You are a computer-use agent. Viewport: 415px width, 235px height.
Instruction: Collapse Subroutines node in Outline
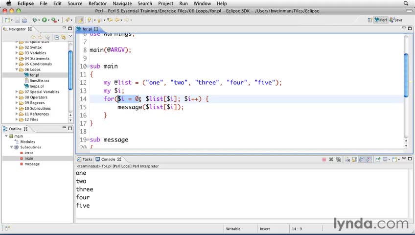coord(11,147)
